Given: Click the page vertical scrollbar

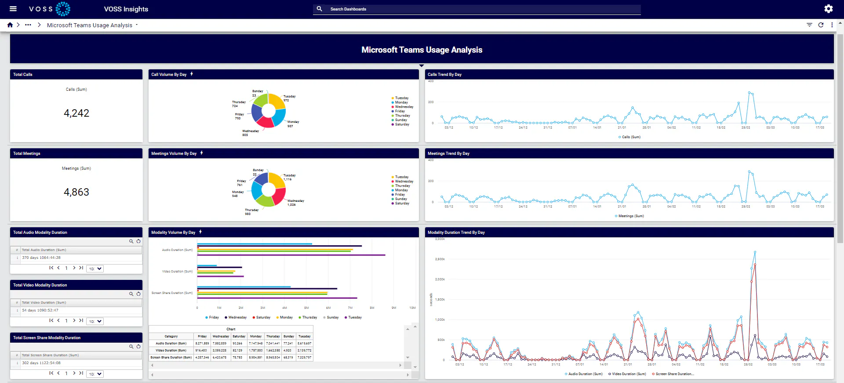Looking at the screenshot, I should [840, 138].
